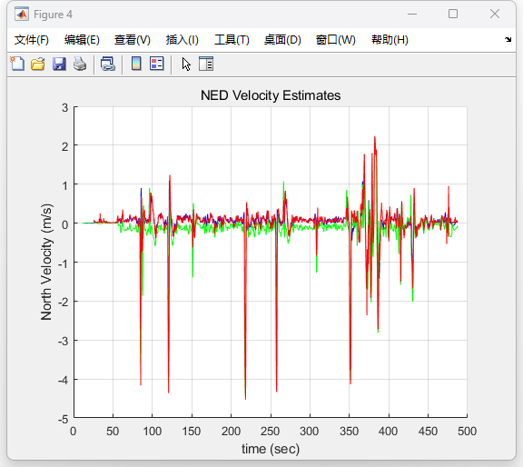Save the figure using the floppy disk icon
Screen dimensions: 523x467
59,64
